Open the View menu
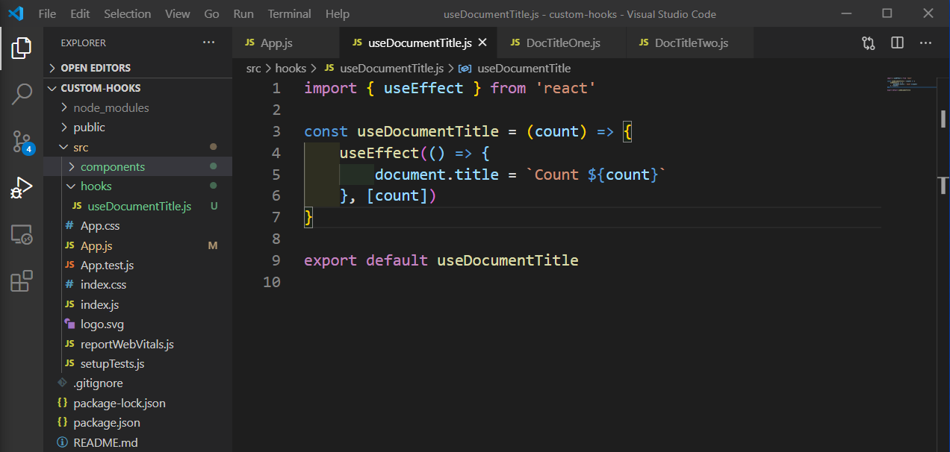The image size is (950, 452). (x=177, y=13)
